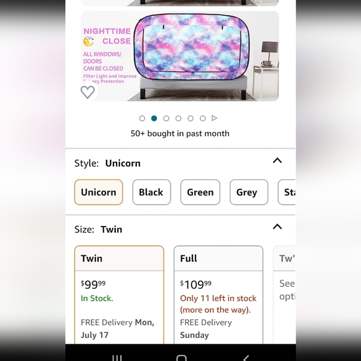
Task: Tap the heart wishlist icon
Action: tap(88, 92)
